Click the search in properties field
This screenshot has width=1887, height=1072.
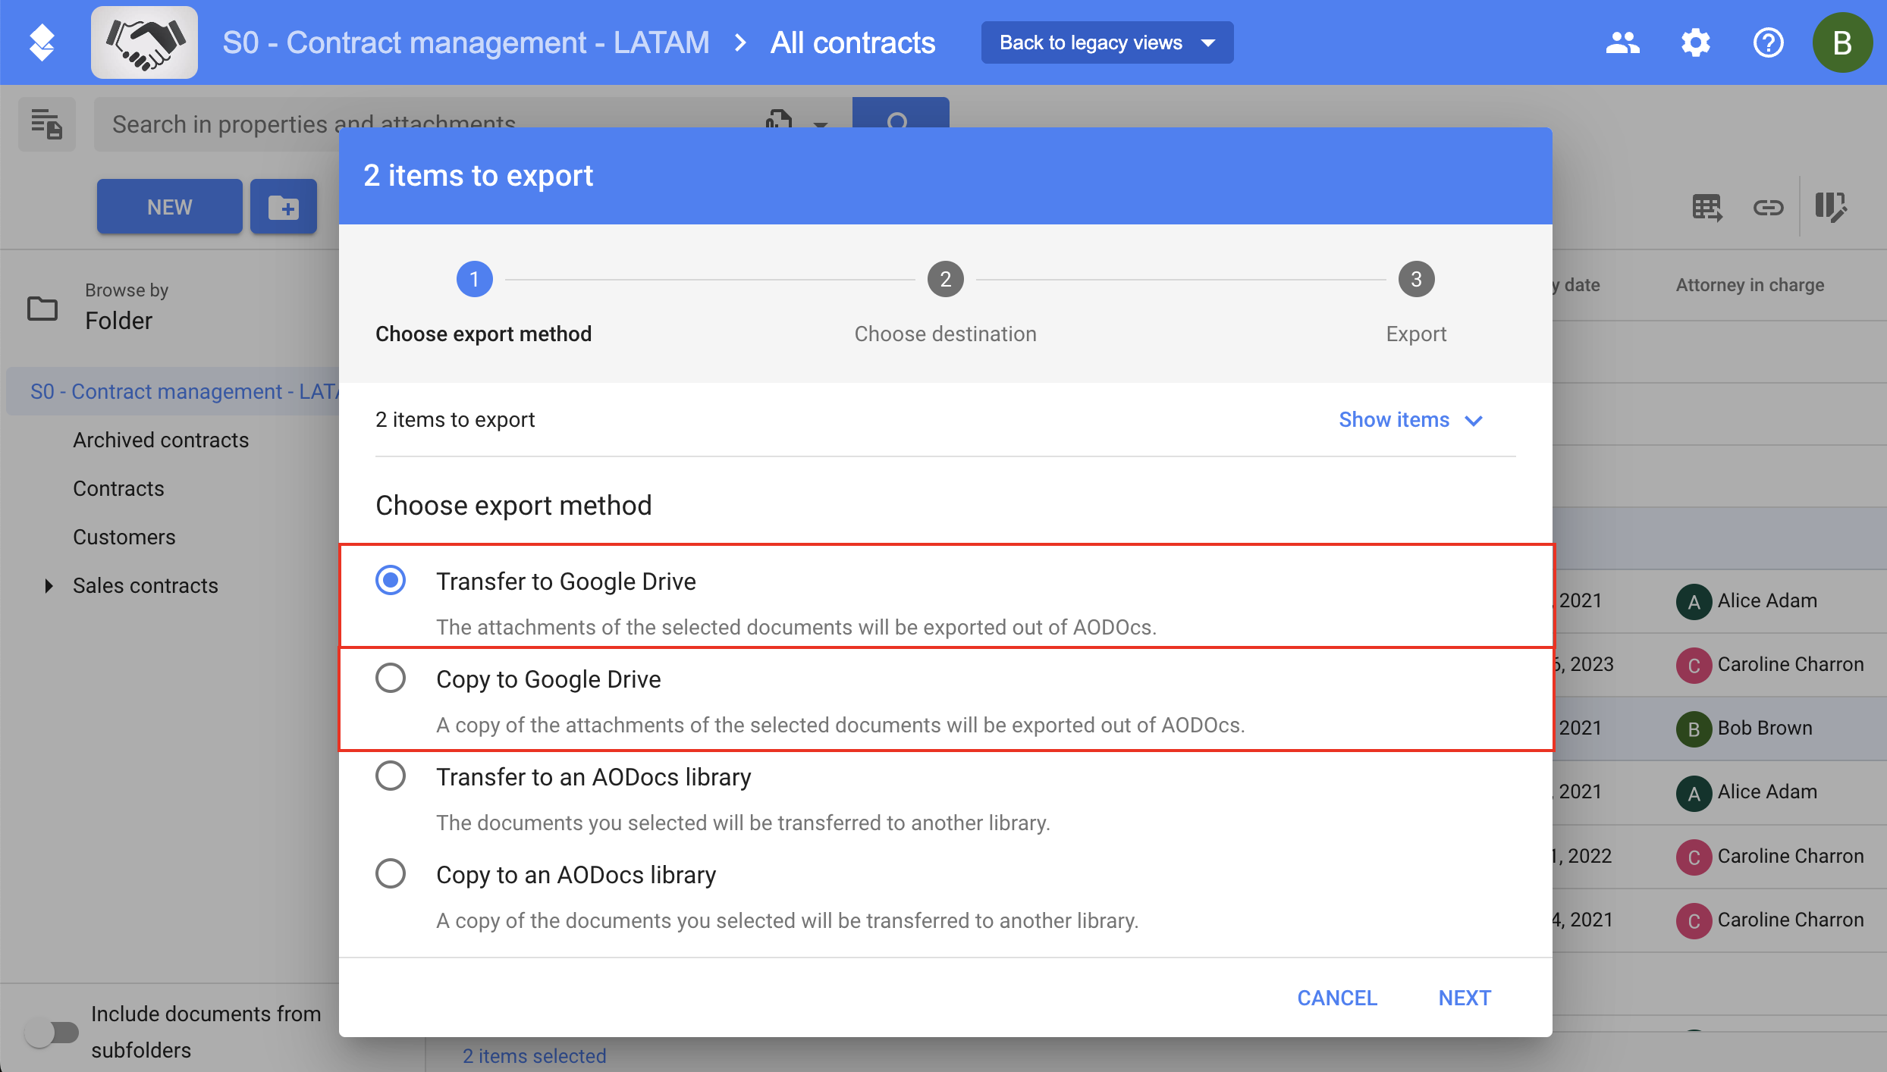[425, 124]
